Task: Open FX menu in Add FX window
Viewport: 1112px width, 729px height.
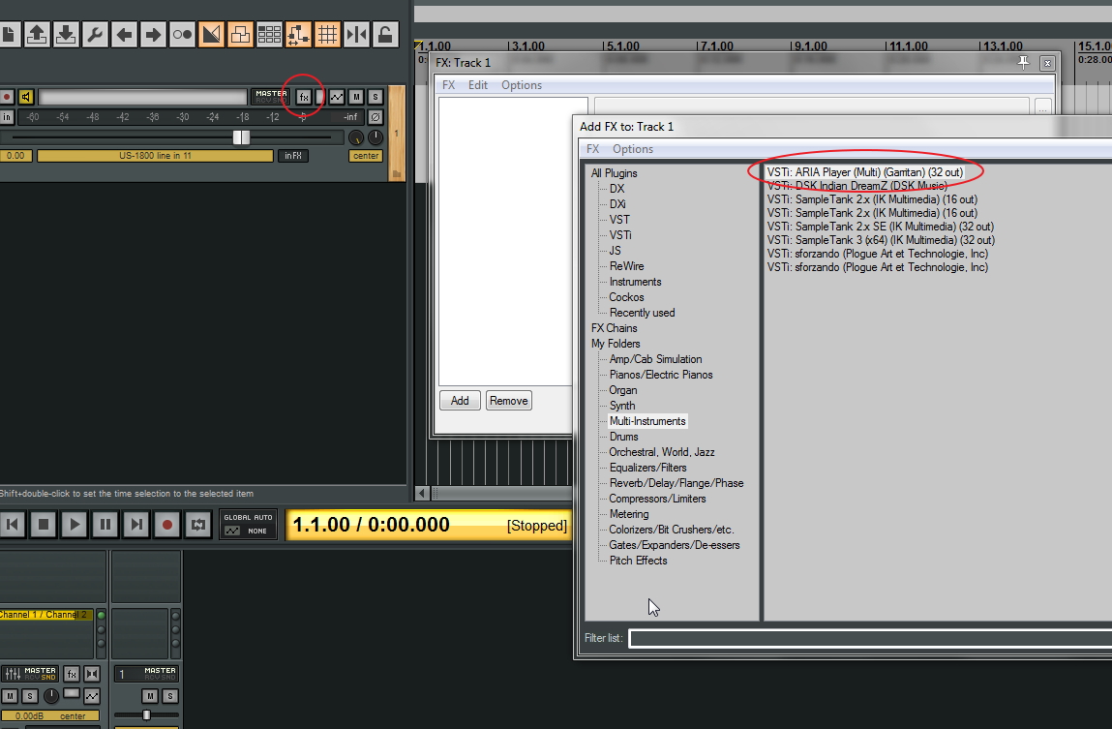Action: tap(593, 149)
